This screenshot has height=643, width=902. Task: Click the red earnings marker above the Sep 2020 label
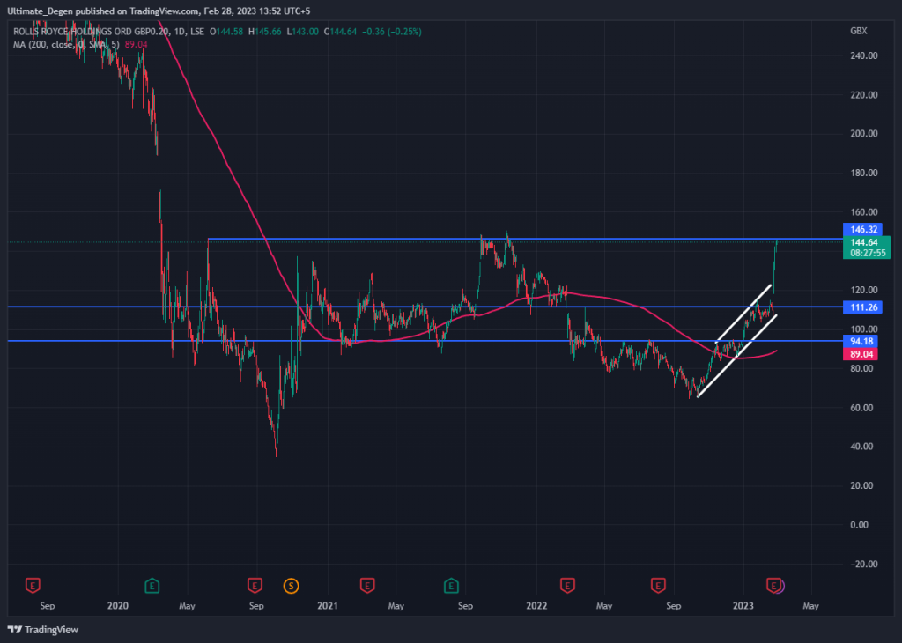click(255, 586)
